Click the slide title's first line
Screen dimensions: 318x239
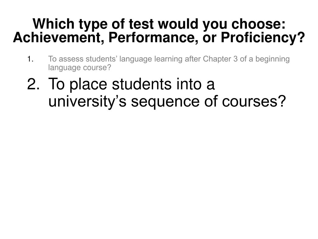[159, 24]
